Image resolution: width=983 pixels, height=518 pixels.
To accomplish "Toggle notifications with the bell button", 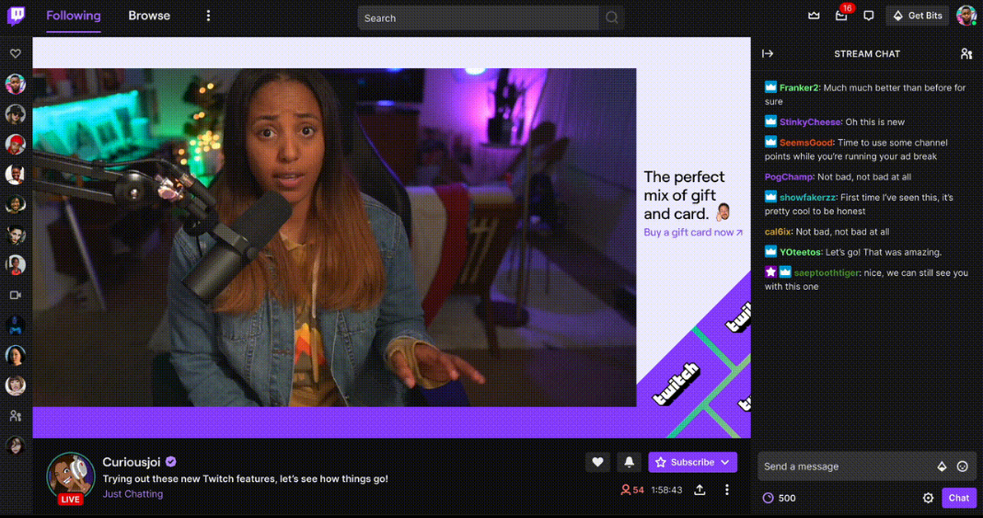I will point(629,462).
